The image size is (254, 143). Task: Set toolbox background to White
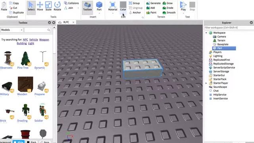[x=19, y=142]
